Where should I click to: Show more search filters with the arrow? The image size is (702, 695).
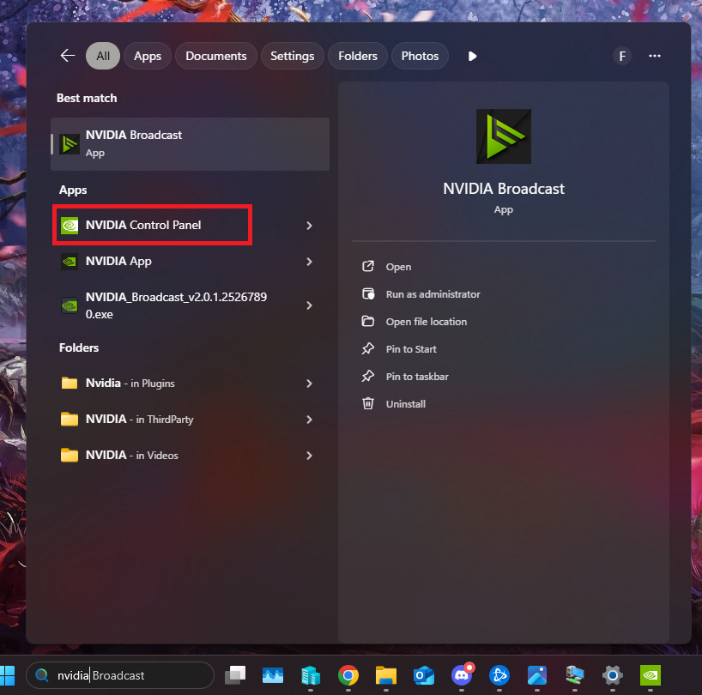coord(472,56)
